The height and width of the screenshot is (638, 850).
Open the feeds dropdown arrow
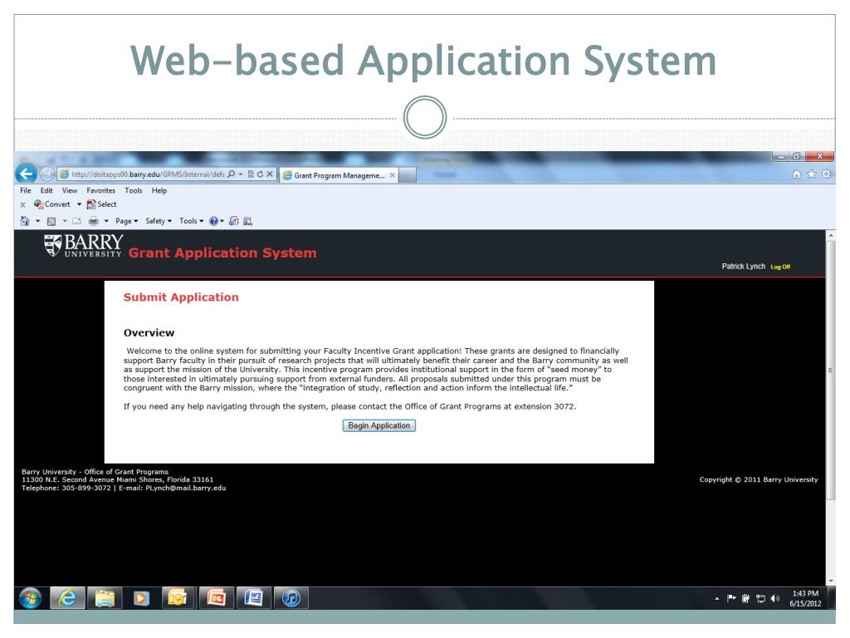coord(65,221)
